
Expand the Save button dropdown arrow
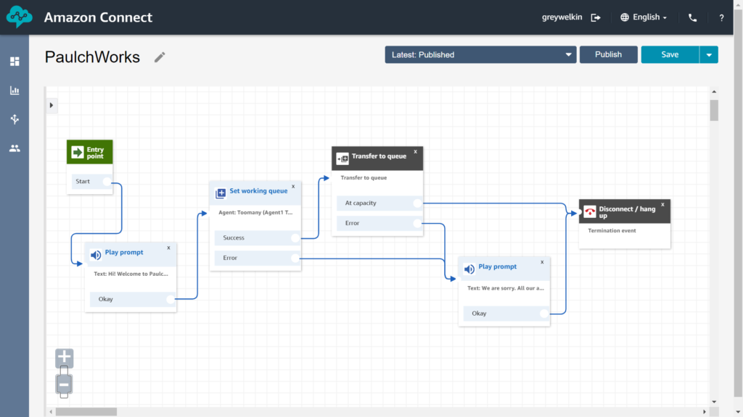(709, 54)
